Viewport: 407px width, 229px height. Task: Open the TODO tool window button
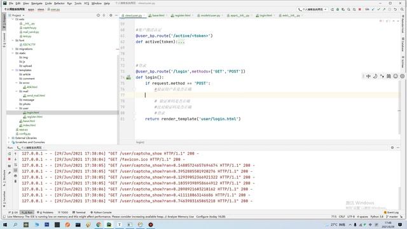click(x=63, y=212)
